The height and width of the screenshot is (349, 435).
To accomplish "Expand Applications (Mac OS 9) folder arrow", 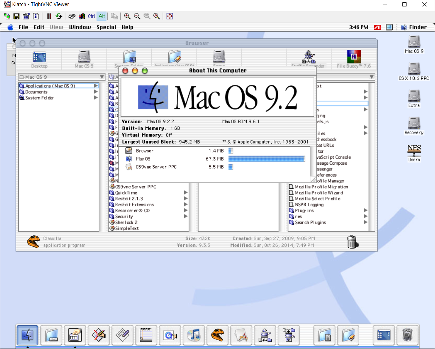I will 96,86.
